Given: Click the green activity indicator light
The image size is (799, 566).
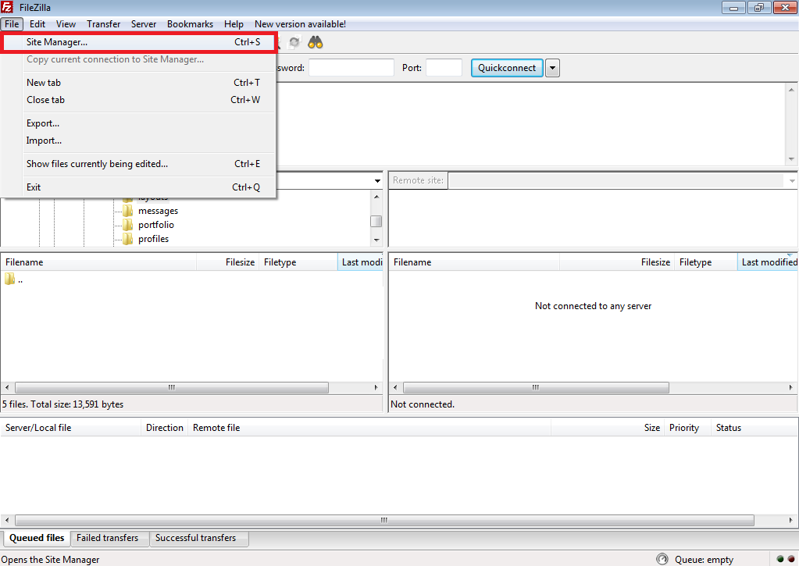Looking at the screenshot, I should pos(780,559).
